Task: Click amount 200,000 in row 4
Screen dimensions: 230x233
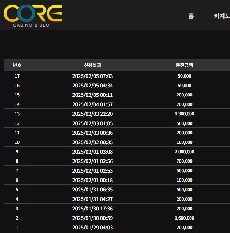Action: pyautogui.click(x=185, y=199)
